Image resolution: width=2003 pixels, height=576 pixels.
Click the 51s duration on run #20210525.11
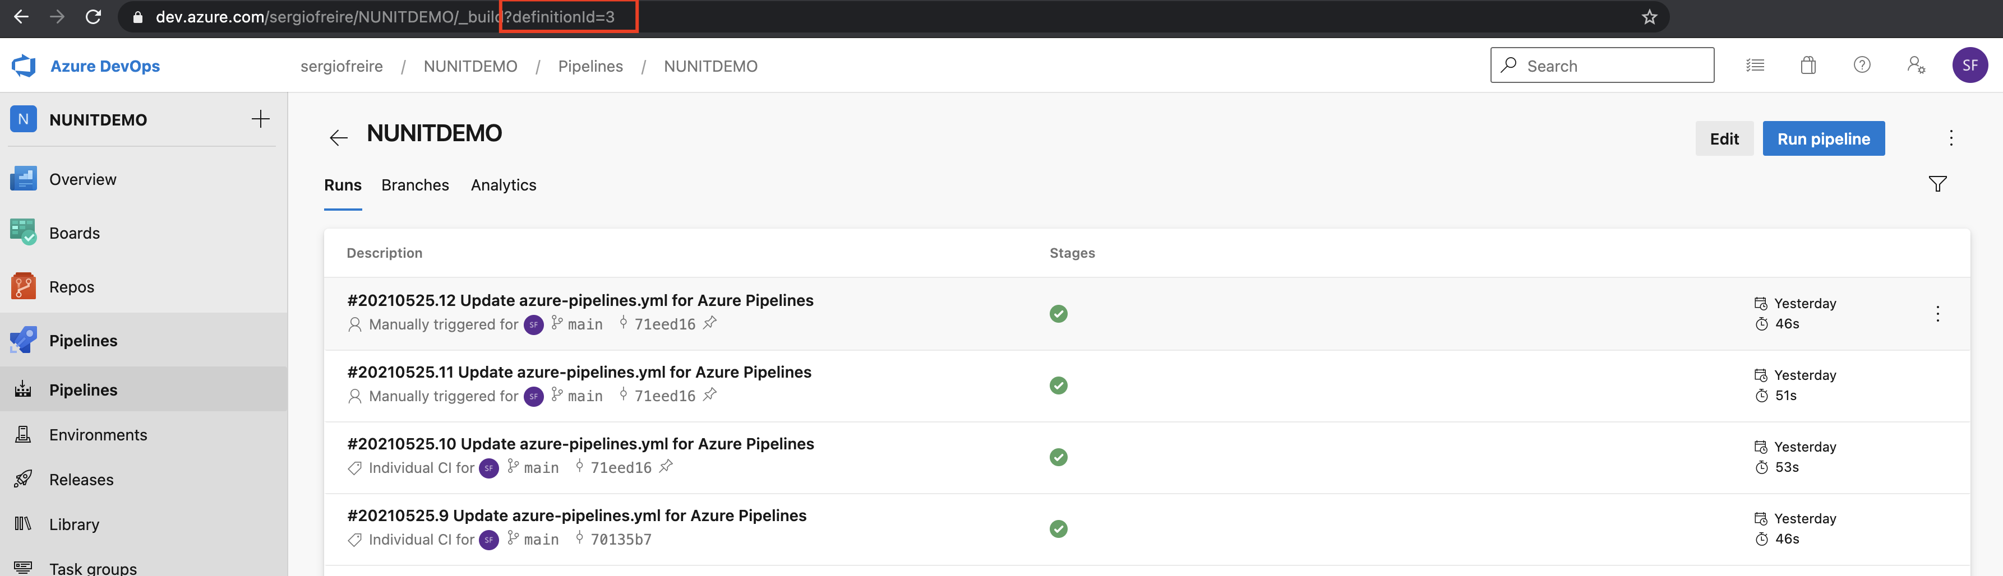pyautogui.click(x=1785, y=396)
